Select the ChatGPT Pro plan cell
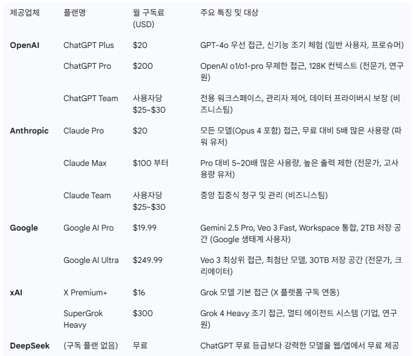The width and height of the screenshot is (413, 356). (87, 66)
